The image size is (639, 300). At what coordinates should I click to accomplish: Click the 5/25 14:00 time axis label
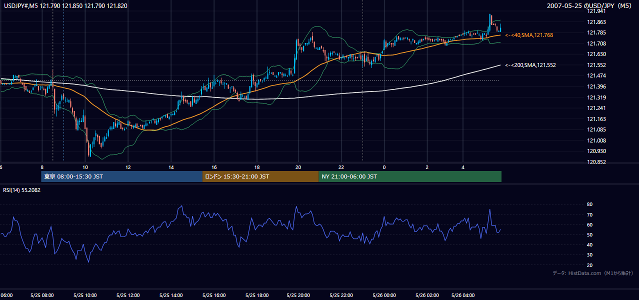click(x=170, y=295)
